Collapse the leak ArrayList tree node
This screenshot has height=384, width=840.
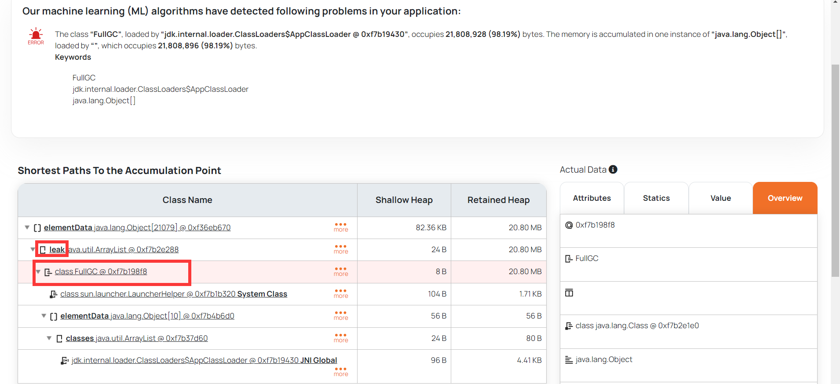point(33,250)
